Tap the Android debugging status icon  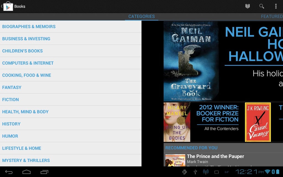(x=184, y=172)
